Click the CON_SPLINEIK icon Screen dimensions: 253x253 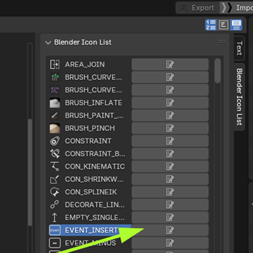click(54, 192)
